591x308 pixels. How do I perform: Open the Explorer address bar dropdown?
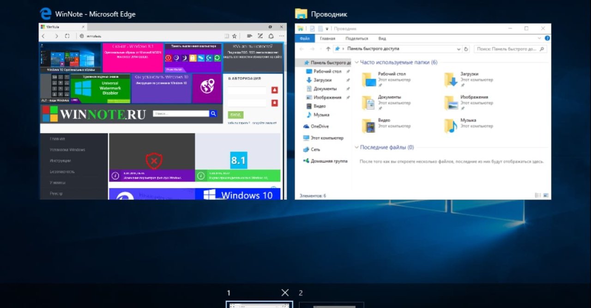459,48
